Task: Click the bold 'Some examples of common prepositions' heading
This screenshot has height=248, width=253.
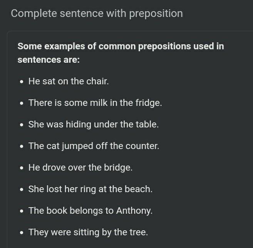Action: 121,47
